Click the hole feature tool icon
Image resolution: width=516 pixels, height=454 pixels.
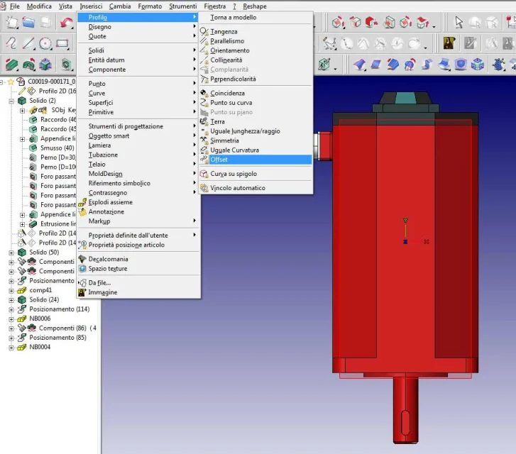(66, 64)
